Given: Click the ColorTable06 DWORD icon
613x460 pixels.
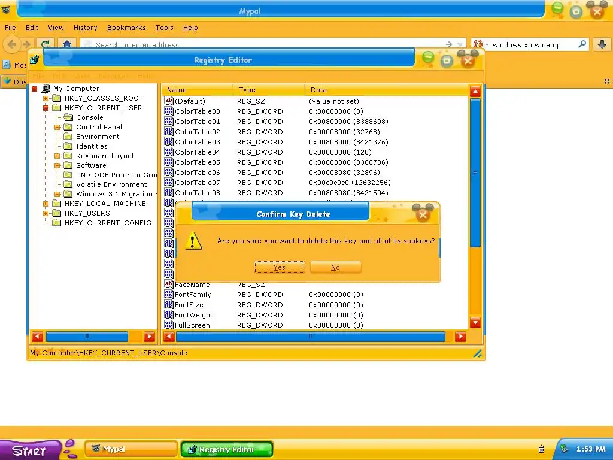Looking at the screenshot, I should pos(168,172).
